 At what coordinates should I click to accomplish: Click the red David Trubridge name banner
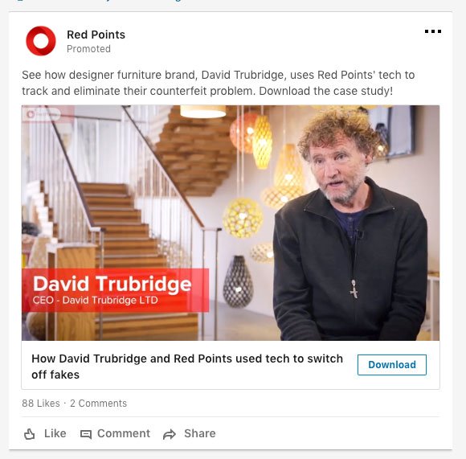pyautogui.click(x=115, y=290)
